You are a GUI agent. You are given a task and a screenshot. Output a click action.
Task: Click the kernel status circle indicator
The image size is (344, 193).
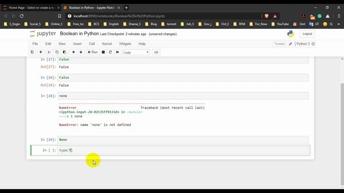pos(313,44)
